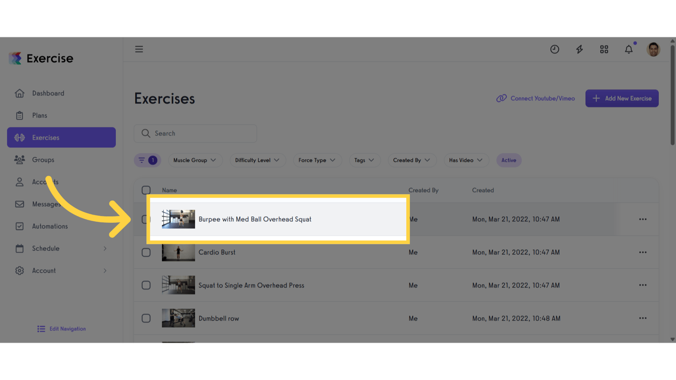Open the Automations section in the sidebar
The height and width of the screenshot is (380, 676).
(52, 226)
